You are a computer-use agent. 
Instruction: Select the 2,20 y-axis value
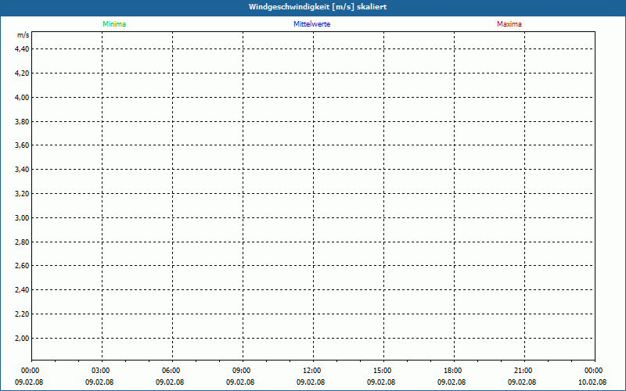coord(22,314)
